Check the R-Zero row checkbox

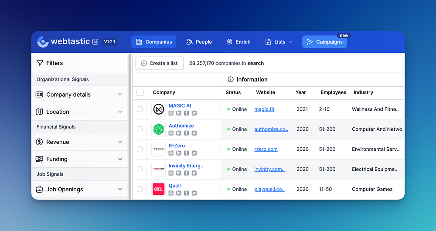(x=140, y=149)
